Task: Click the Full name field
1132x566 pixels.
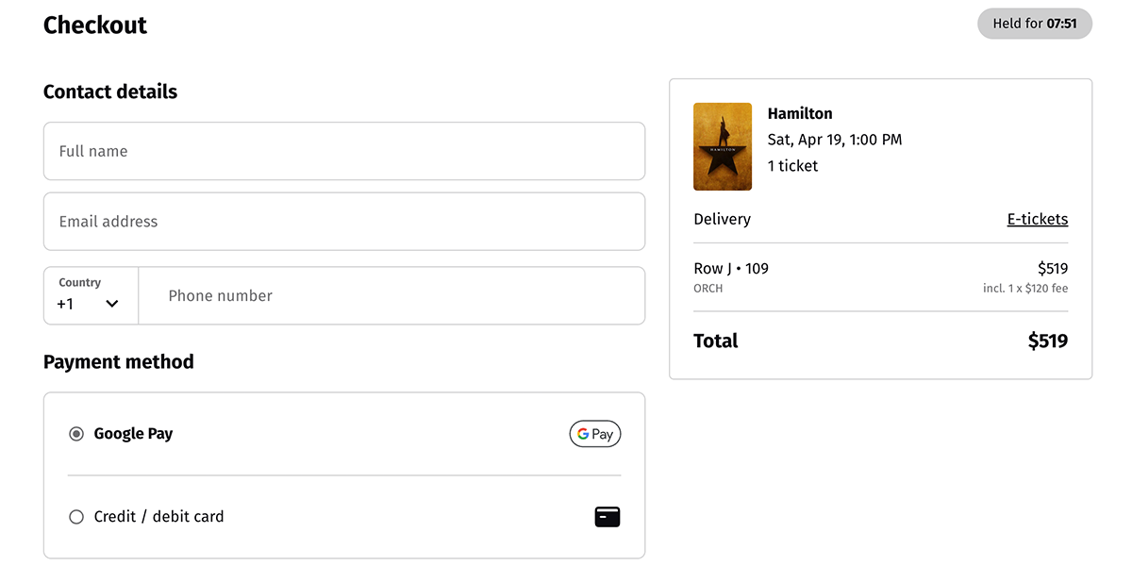Action: [x=344, y=151]
